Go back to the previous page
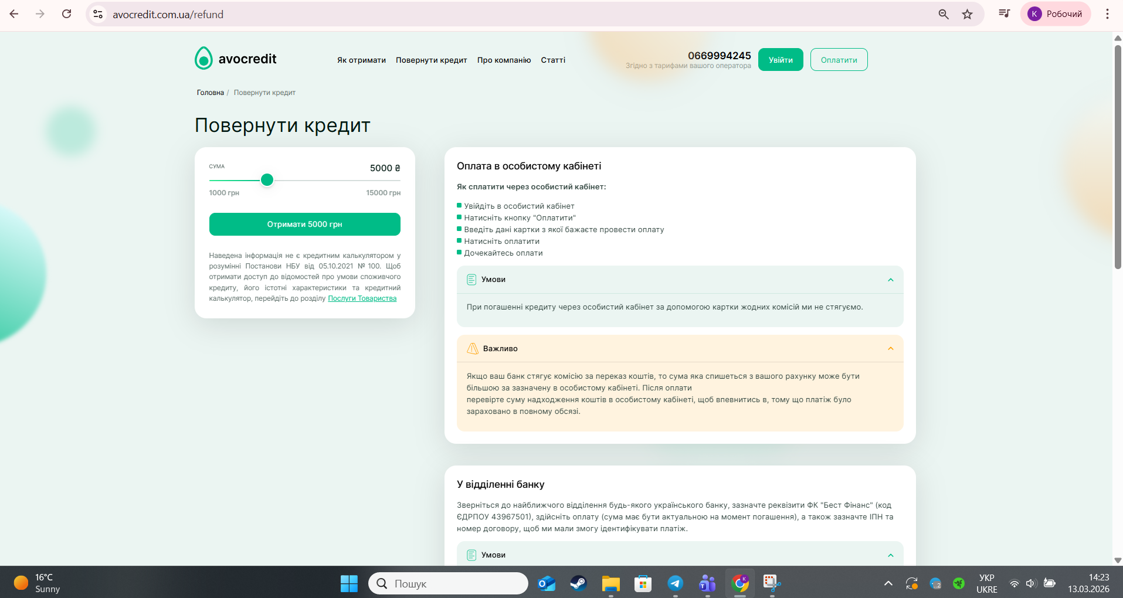This screenshot has height=598, width=1123. coord(14,14)
